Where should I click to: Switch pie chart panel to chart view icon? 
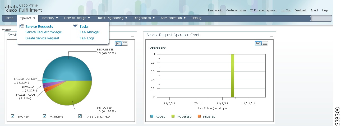[118, 44]
